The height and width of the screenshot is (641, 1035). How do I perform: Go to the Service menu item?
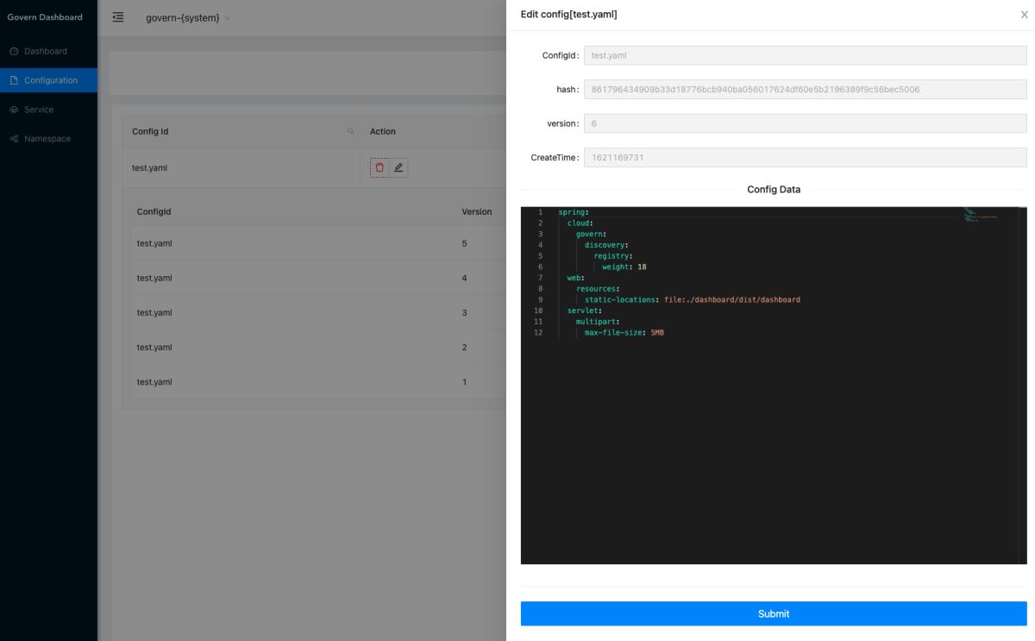coord(39,110)
